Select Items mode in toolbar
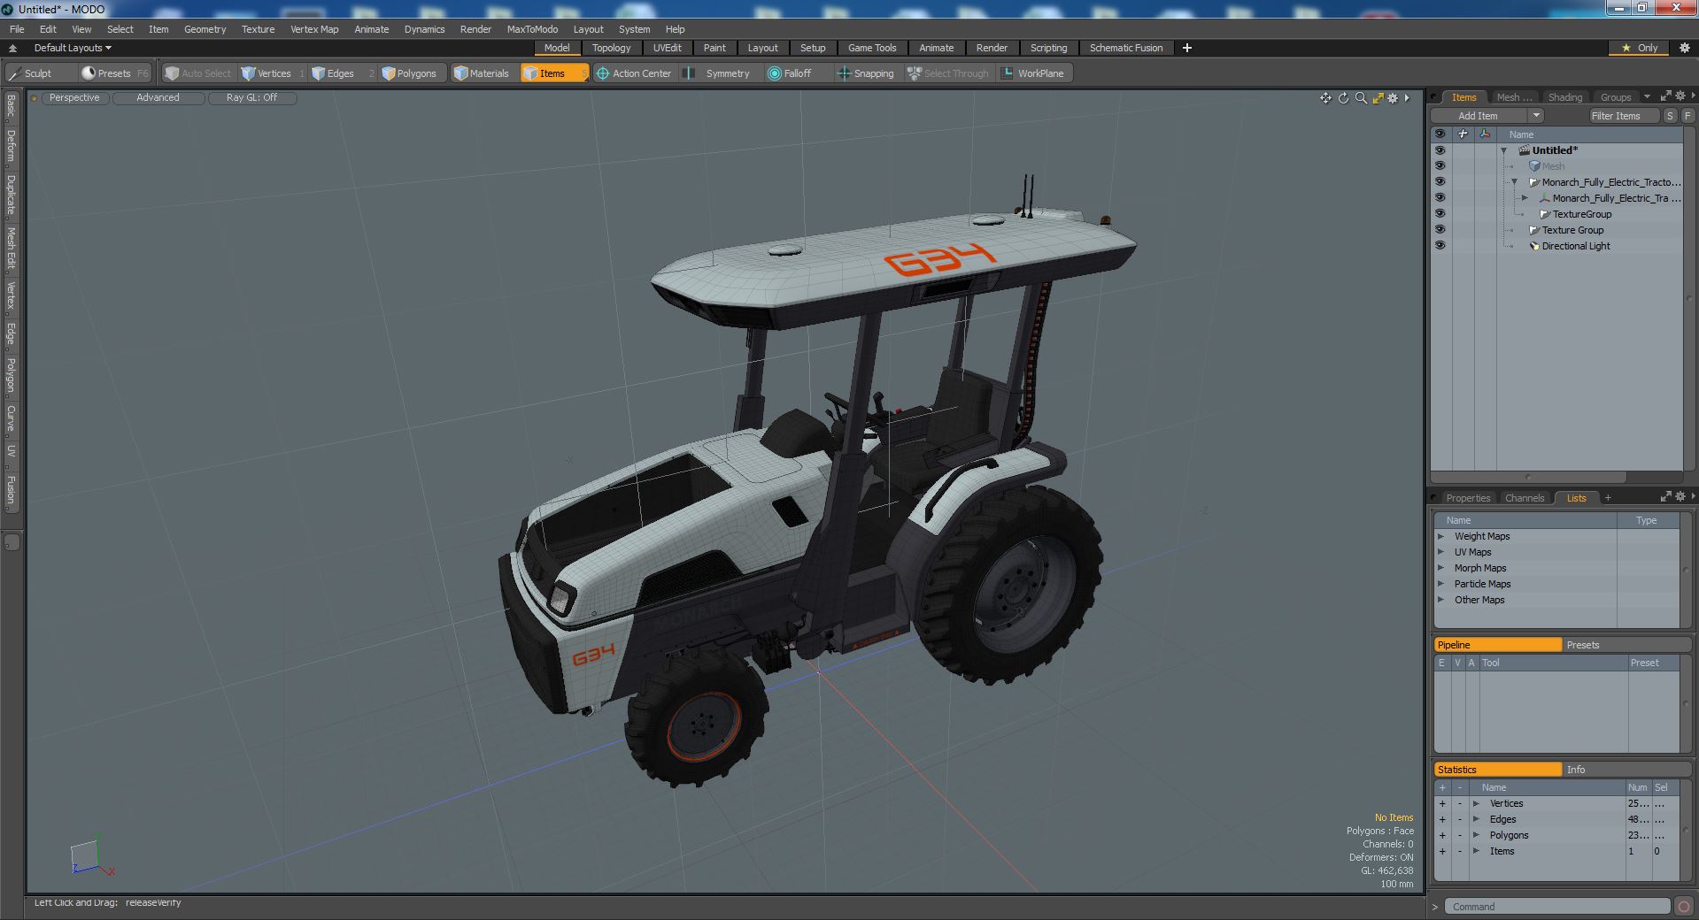 coord(553,73)
